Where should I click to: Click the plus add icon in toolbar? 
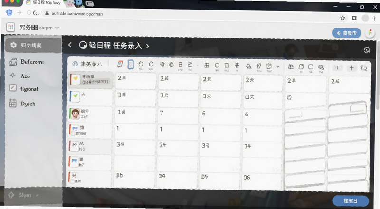pos(351,68)
